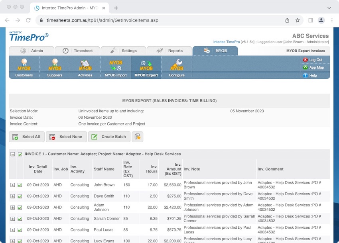The width and height of the screenshot is (339, 243).
Task: Click the 06 November 2023 invoice date
Action: (95, 118)
